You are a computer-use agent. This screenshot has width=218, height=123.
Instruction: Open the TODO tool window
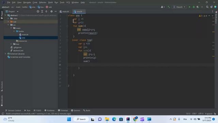(x=37, y=110)
